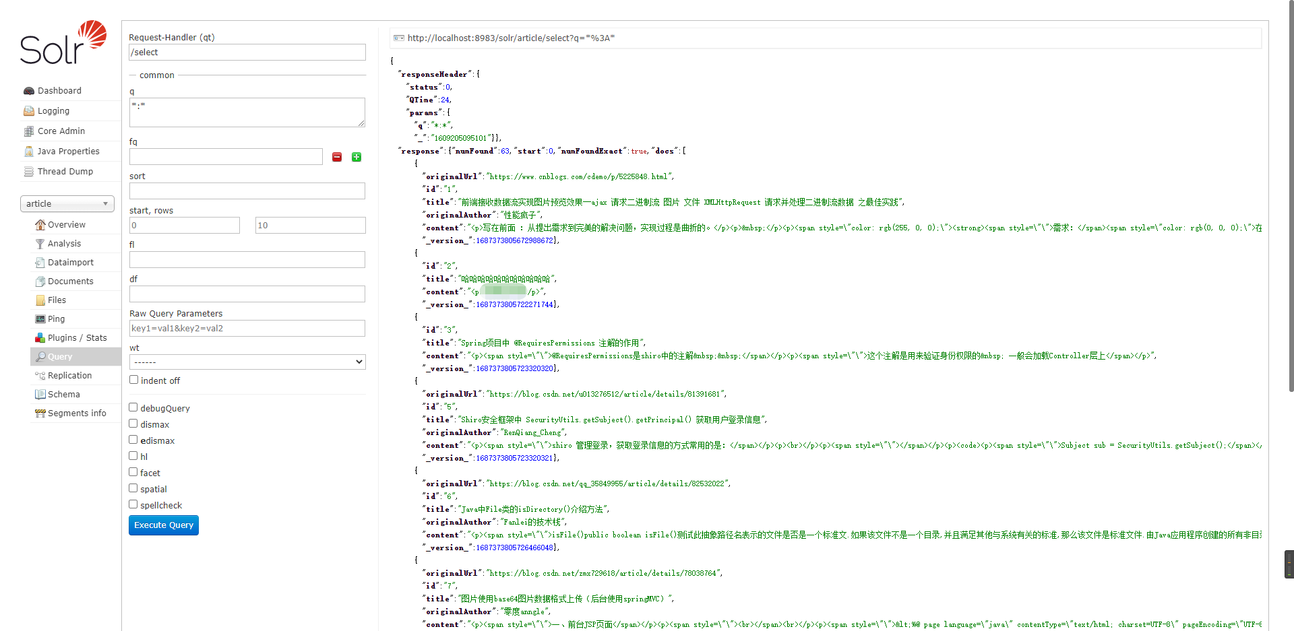Go to Core Admin menu item
The image size is (1294, 631).
point(61,131)
